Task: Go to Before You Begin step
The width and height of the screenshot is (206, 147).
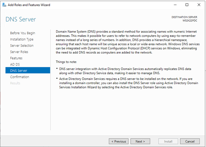Action: 23,33
